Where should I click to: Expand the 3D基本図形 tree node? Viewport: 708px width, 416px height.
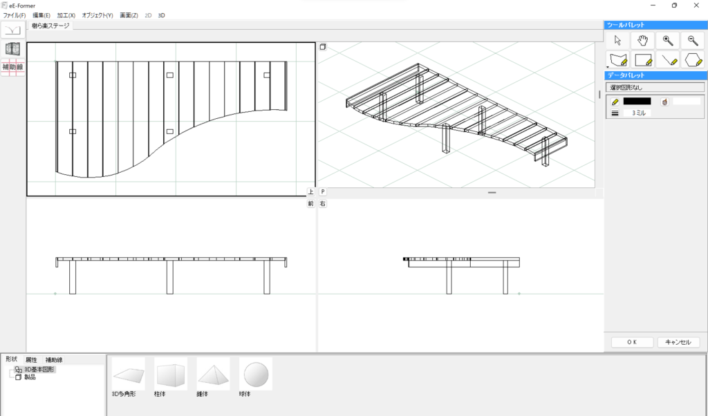tap(11, 370)
